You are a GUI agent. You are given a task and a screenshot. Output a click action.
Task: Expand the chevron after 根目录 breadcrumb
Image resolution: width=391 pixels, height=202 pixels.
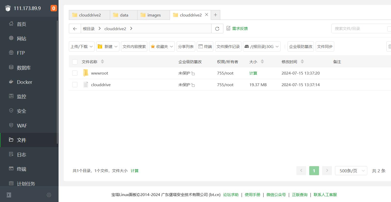click(100, 29)
